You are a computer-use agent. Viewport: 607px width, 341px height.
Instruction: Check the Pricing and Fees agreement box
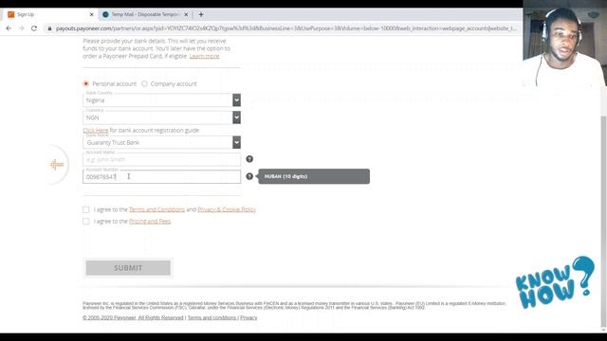[x=86, y=221]
